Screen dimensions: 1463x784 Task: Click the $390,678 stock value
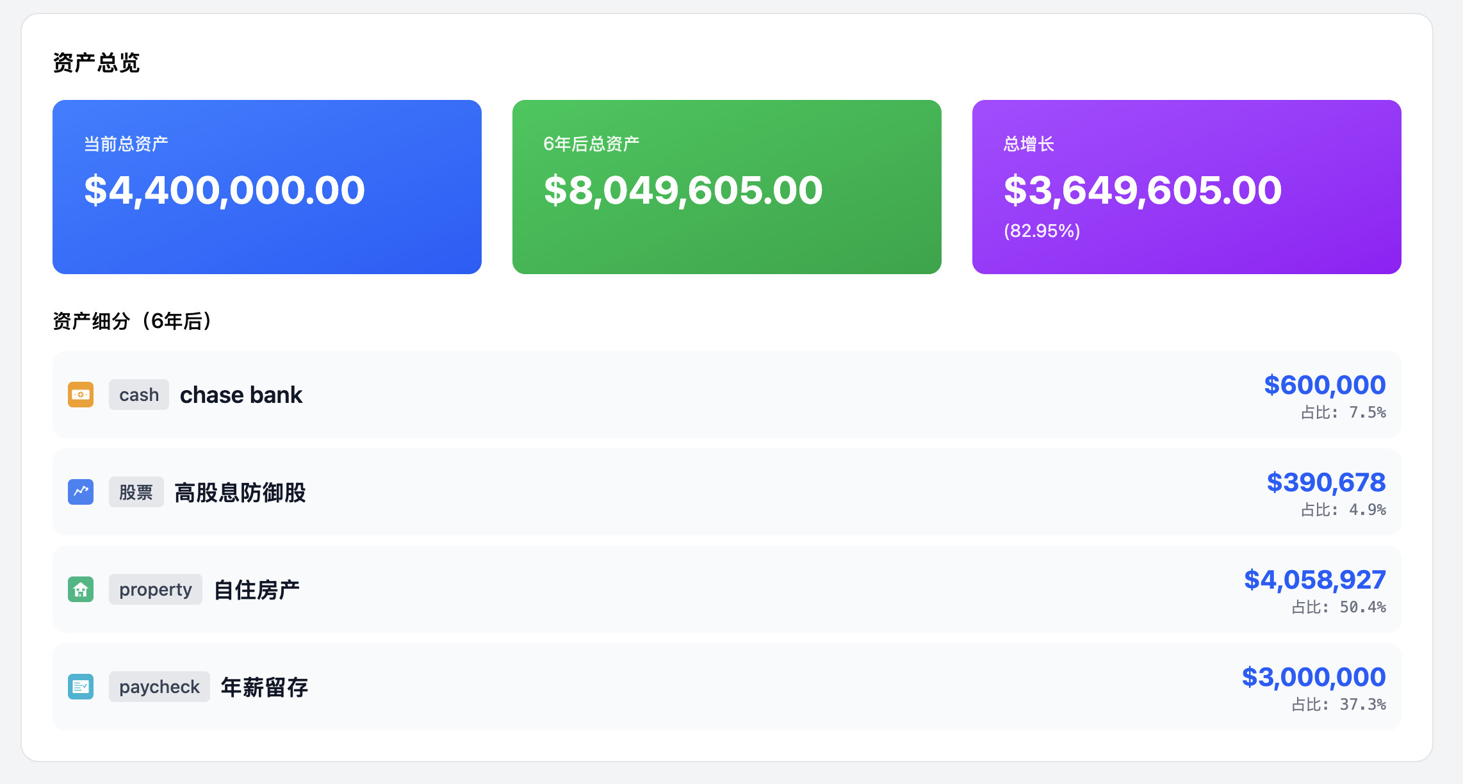pyautogui.click(x=1326, y=482)
